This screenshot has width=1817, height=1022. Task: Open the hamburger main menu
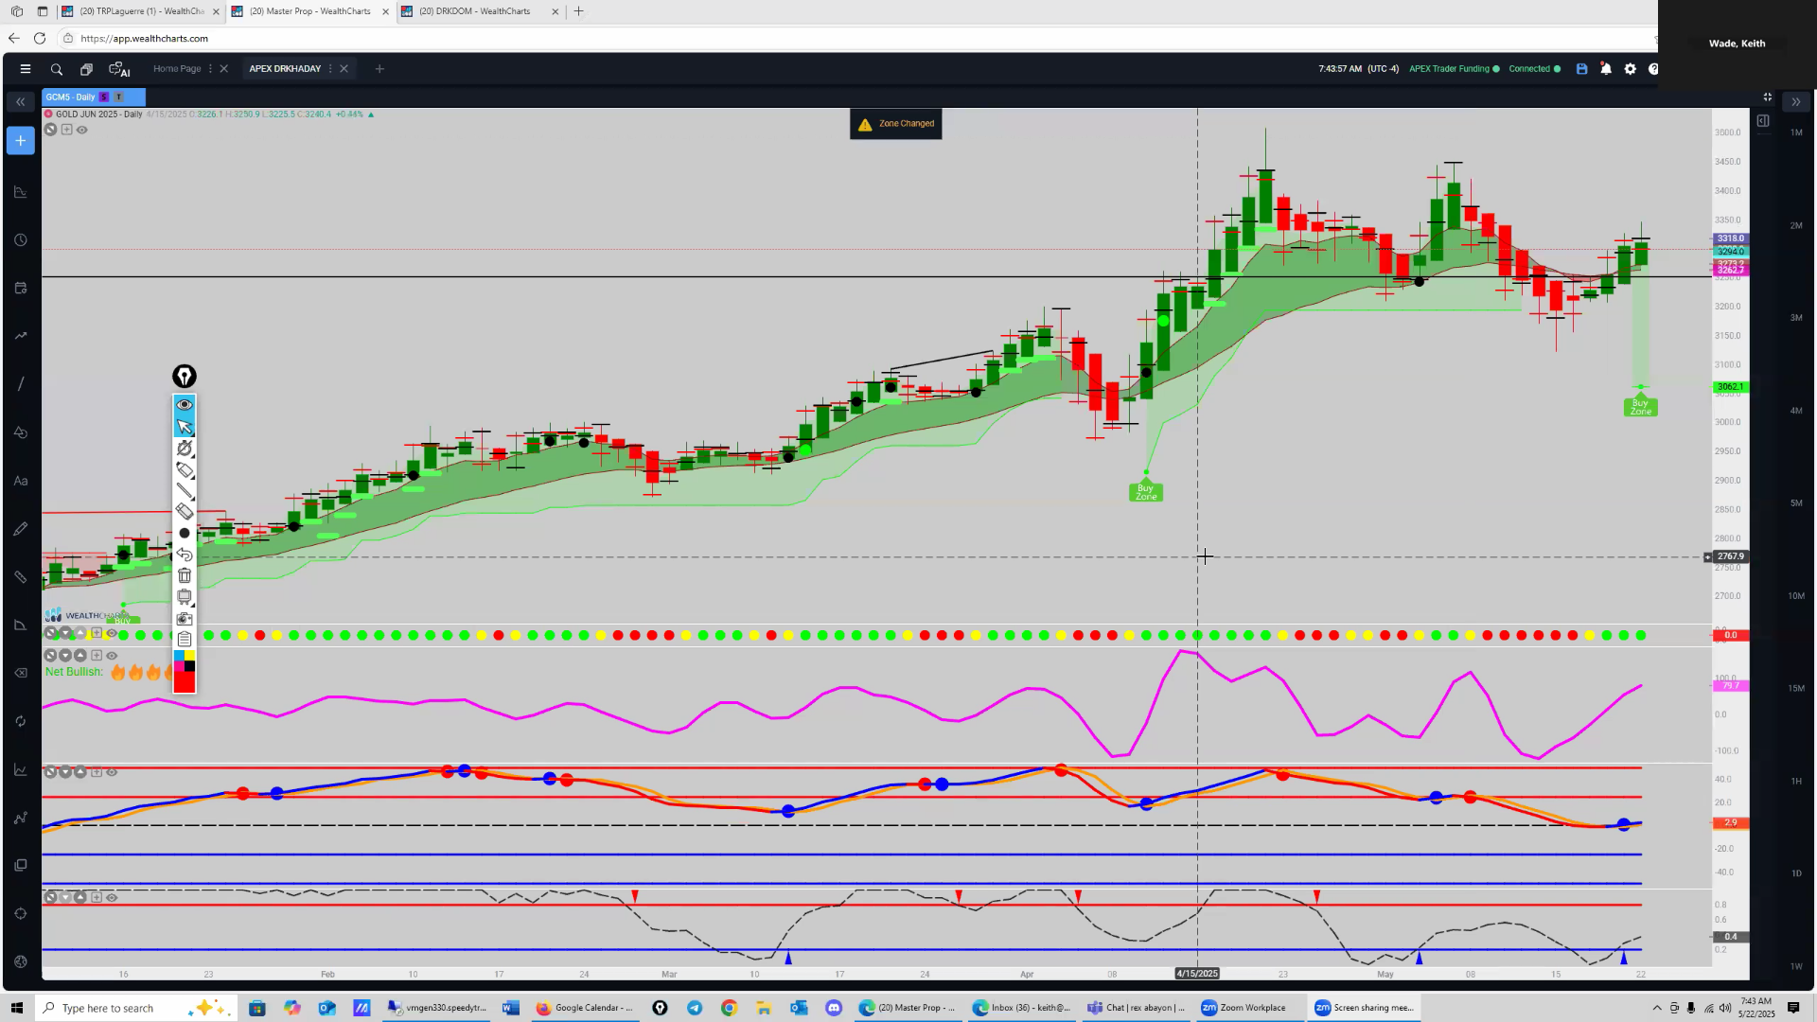[26, 69]
